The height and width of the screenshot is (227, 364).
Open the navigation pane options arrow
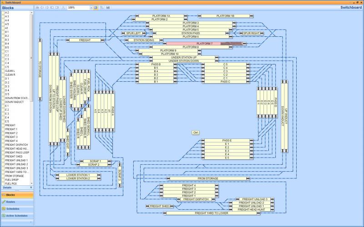coord(31,222)
